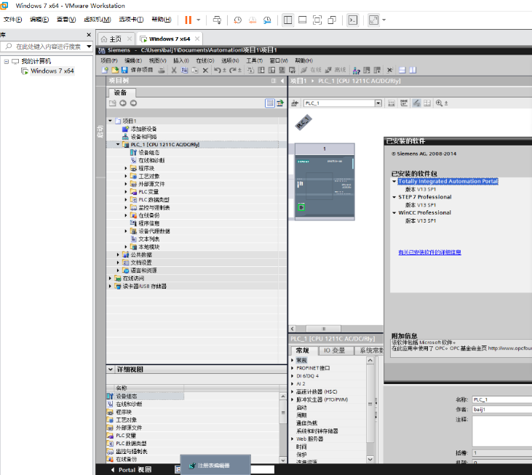Click the detail view vertical scrollbar down arrow
Screen dimensions: 532x475
[282, 460]
